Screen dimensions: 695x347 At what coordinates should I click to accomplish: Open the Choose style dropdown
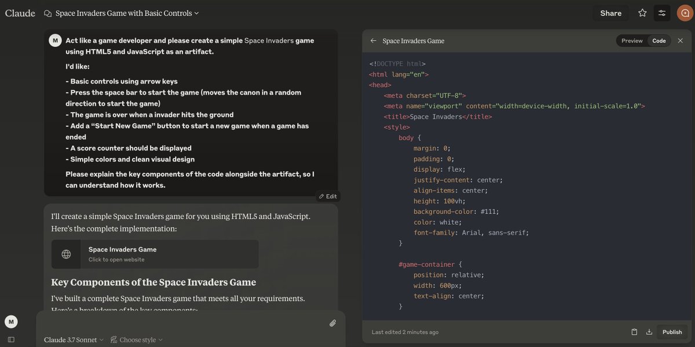pos(137,339)
